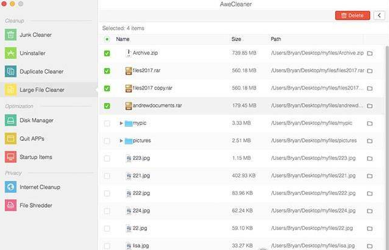Check the 22.jpg checkbox
Screen dimensions: 389x250
107,229
